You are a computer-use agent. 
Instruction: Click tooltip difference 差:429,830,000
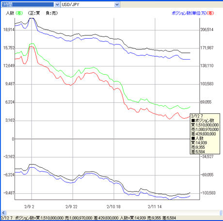[204, 134]
